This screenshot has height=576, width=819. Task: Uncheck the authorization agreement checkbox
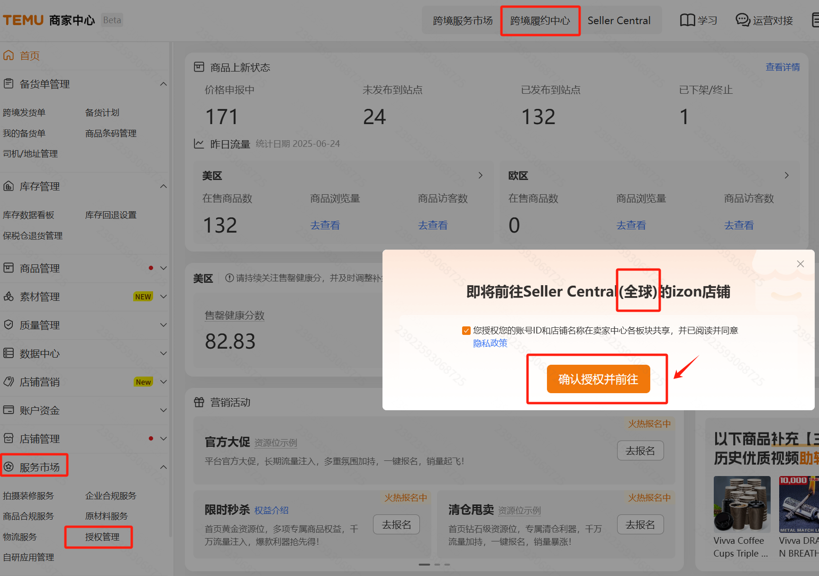tap(466, 330)
